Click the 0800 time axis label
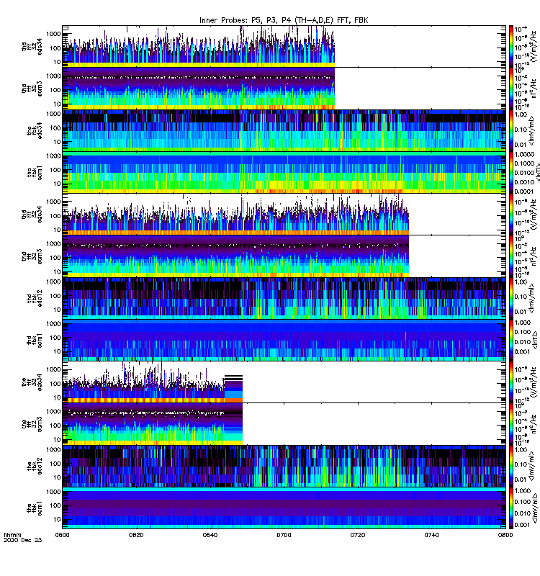The width and height of the screenshot is (540, 576). [505, 535]
